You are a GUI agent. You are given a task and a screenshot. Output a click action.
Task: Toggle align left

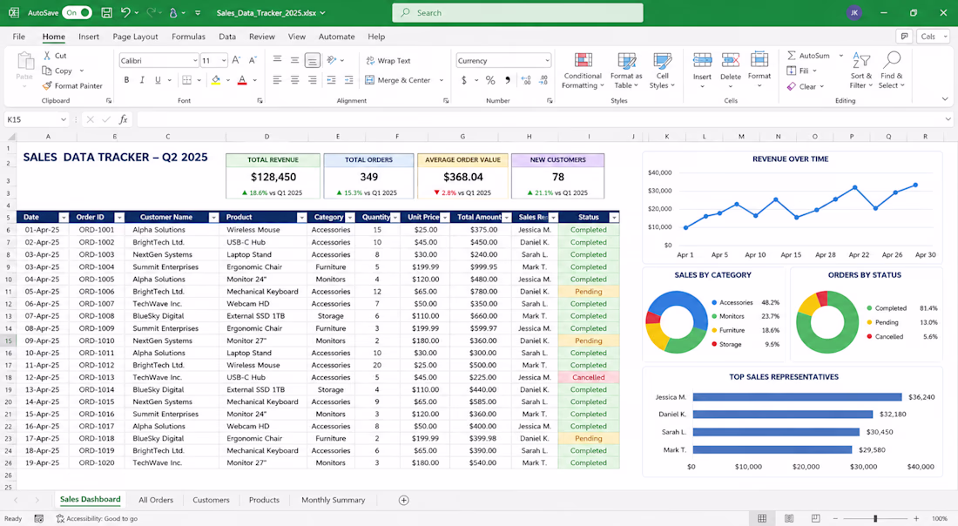tap(277, 80)
